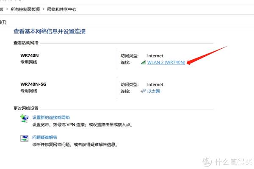This screenshot has width=254, height=169.
Task: Click the Wi-Fi signal bars icon
Action: (144, 62)
